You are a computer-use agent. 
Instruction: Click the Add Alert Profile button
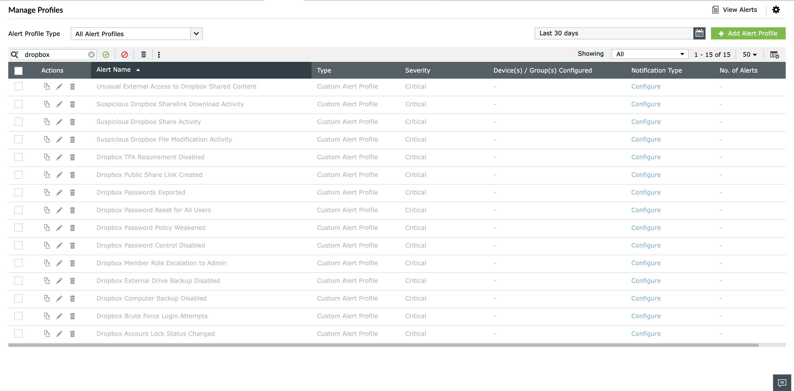[748, 33]
